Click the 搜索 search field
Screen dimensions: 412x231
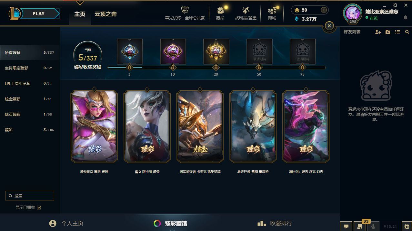(30, 196)
